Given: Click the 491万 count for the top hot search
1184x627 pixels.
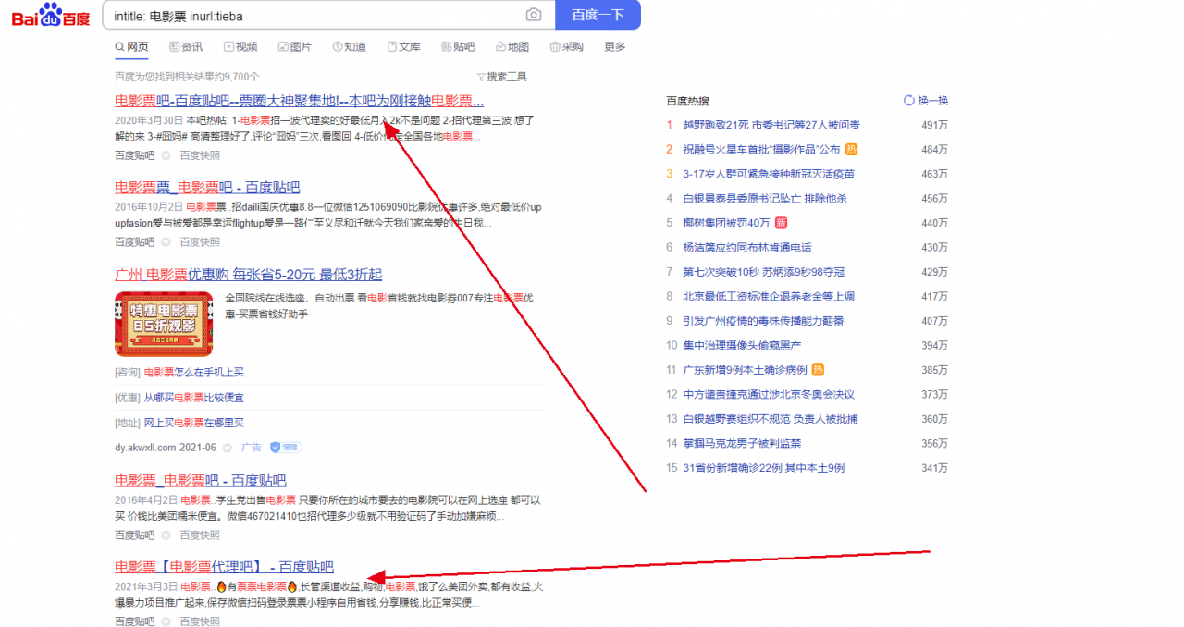Looking at the screenshot, I should [x=934, y=125].
